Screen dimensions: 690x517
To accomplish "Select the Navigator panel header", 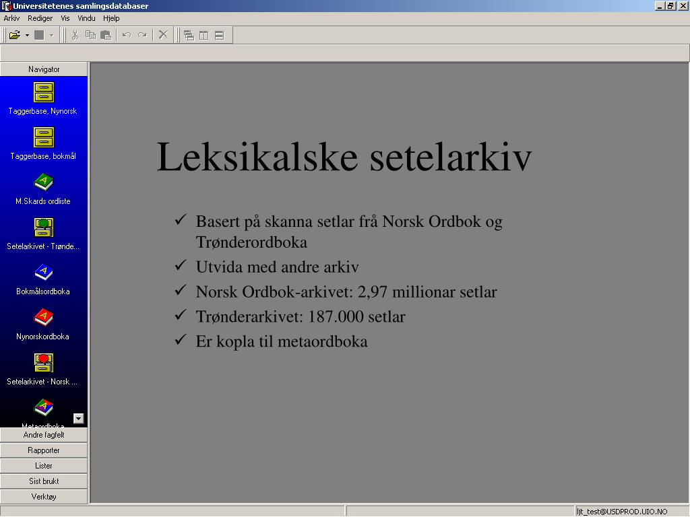I will 44,69.
